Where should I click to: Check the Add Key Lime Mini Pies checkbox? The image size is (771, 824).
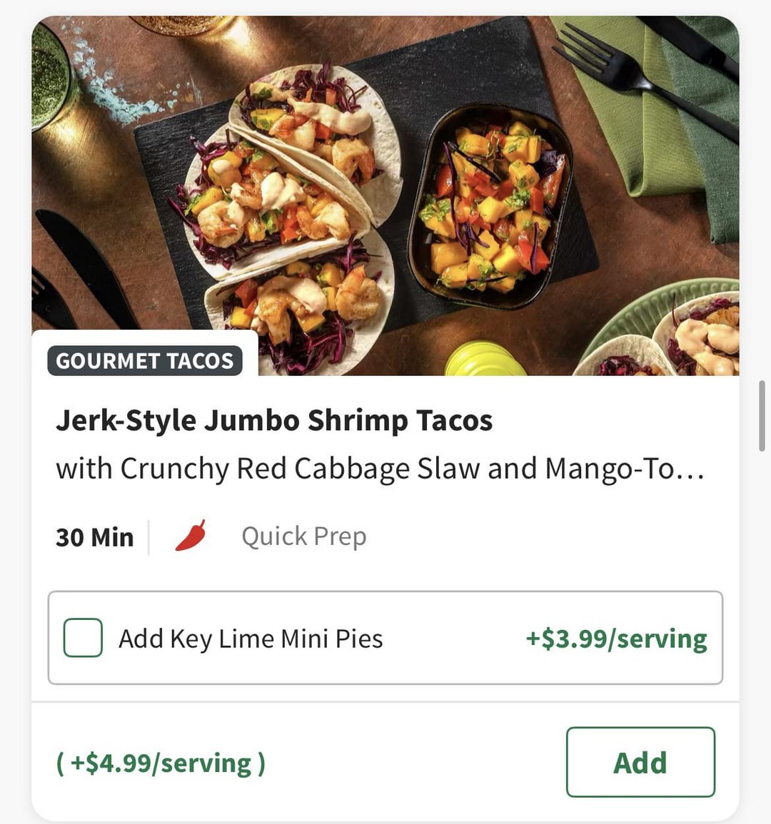[x=83, y=638]
